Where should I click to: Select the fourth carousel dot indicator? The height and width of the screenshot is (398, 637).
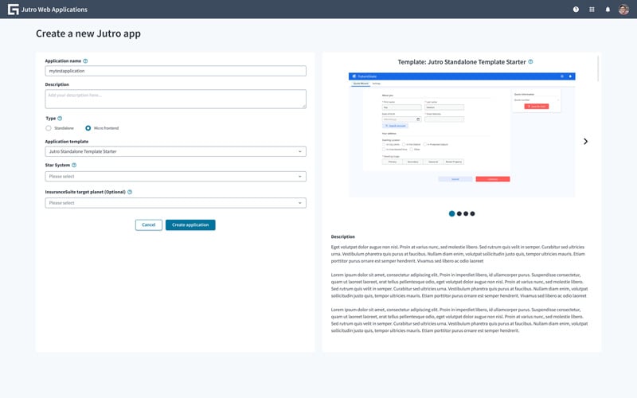[x=472, y=213]
